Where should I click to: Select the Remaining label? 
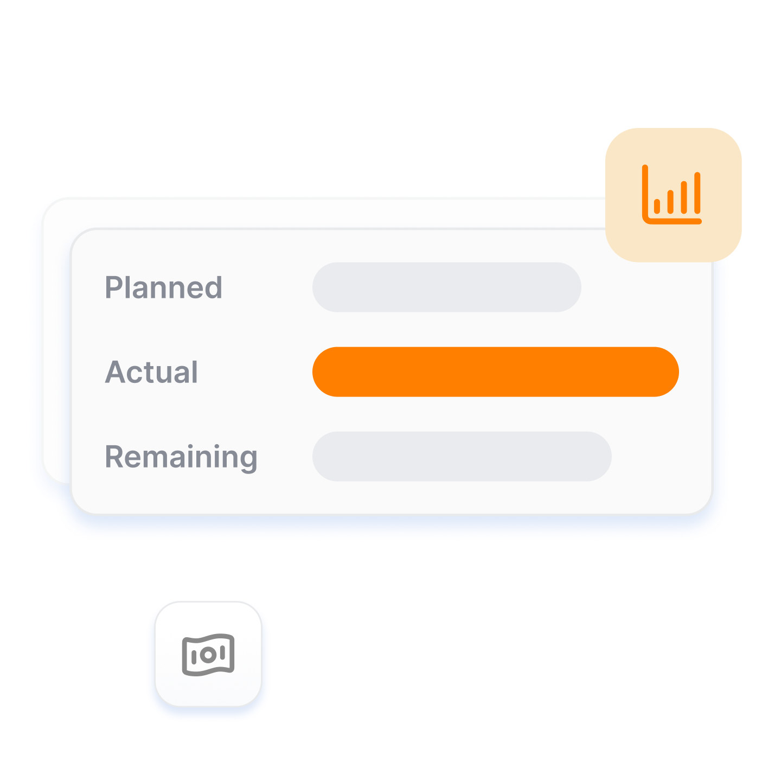[181, 457]
